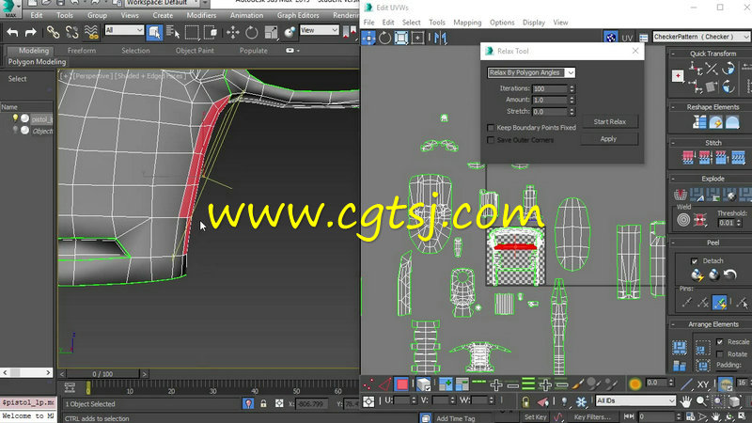
Task: Toggle lock icon in UV editor bottom bar
Action: pyautogui.click(x=525, y=401)
